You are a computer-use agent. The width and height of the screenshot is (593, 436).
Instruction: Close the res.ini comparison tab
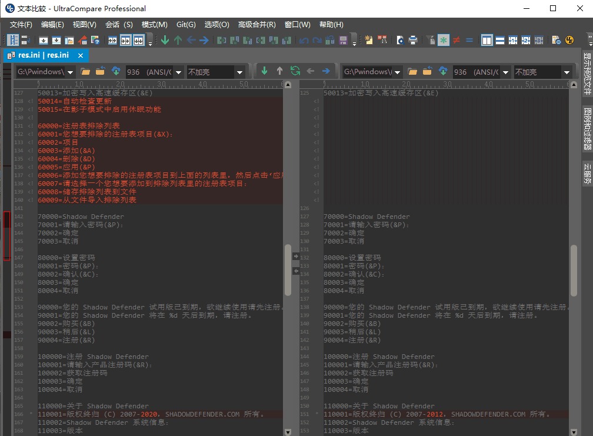(81, 55)
